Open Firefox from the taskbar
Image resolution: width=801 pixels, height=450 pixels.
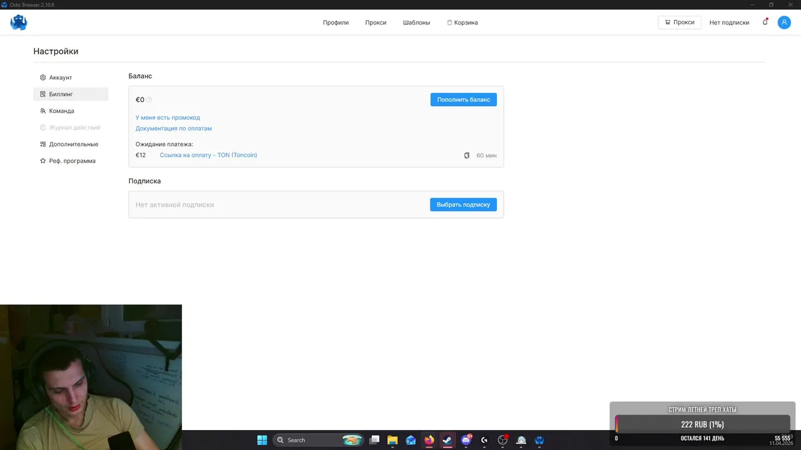pyautogui.click(x=429, y=440)
